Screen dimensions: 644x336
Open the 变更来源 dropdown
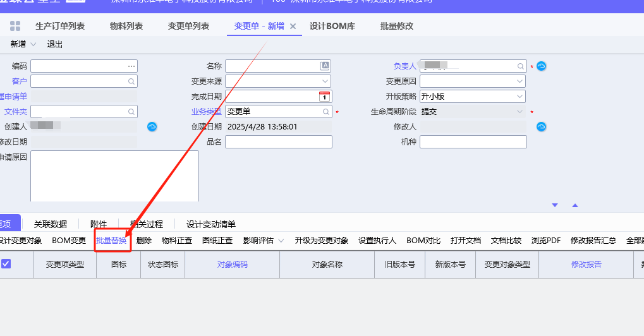(x=325, y=81)
